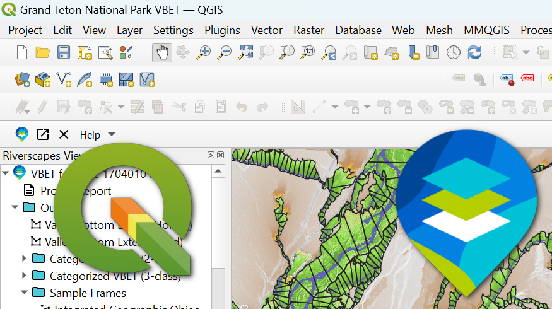
Task: Close the Riverscapes project with X icon
Action: click(x=63, y=134)
